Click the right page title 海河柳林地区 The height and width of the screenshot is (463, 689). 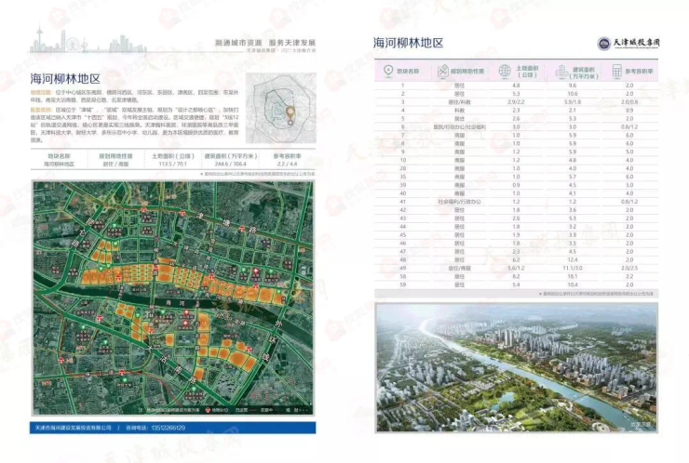[408, 43]
